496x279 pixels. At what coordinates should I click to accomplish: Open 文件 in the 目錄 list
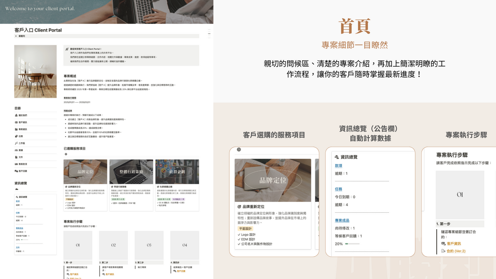pyautogui.click(x=19, y=157)
